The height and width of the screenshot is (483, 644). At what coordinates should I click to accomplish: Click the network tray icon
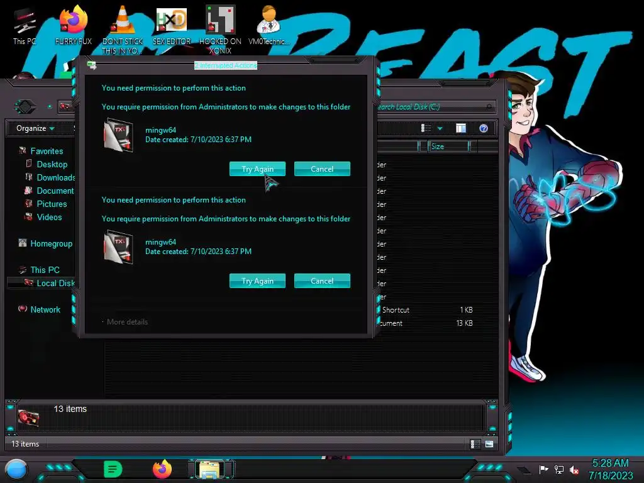(x=559, y=469)
